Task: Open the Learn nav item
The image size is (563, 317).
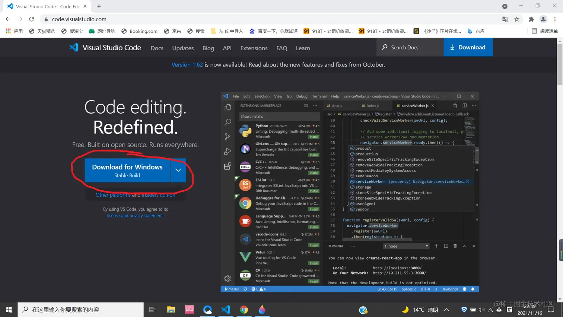Action: coord(303,48)
